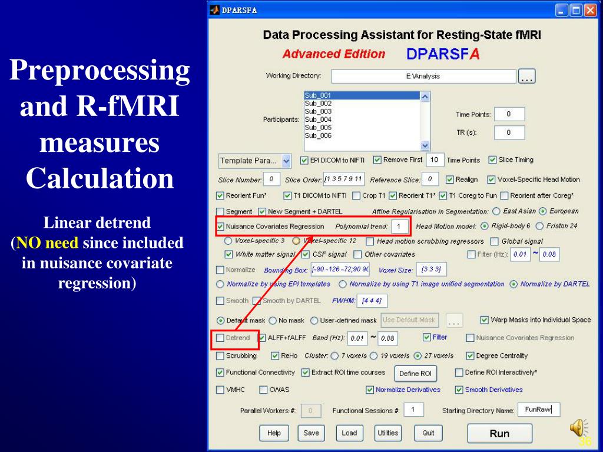Select No mask radio button
The image size is (603, 452).
pyautogui.click(x=273, y=321)
